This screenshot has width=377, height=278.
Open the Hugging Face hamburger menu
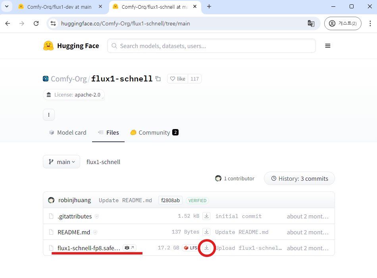pyautogui.click(x=327, y=46)
